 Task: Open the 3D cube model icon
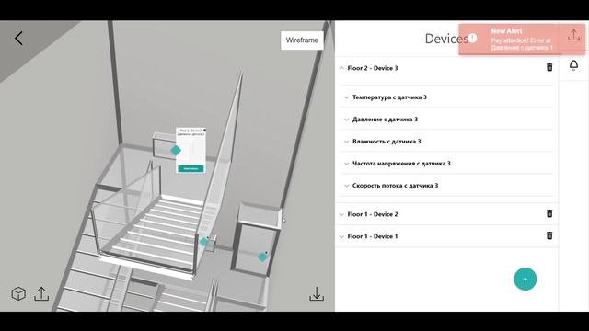(x=18, y=293)
